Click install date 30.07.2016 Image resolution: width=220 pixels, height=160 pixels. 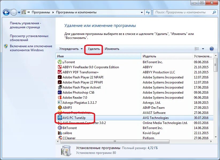click(x=201, y=118)
